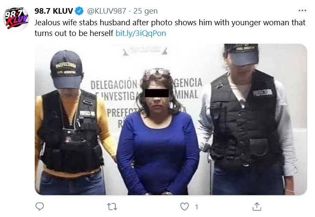The height and width of the screenshot is (217, 315).
Task: Click the 25 gen timestamp
Action: pyautogui.click(x=145, y=11)
